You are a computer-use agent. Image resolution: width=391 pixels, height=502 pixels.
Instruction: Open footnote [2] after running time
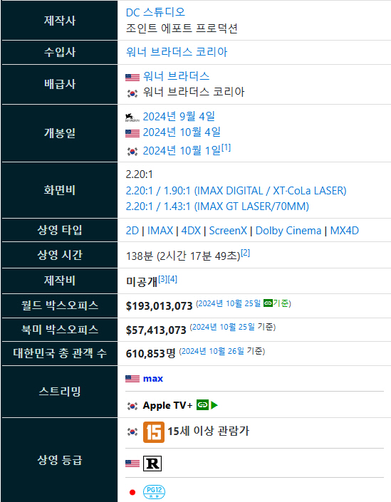tap(245, 253)
